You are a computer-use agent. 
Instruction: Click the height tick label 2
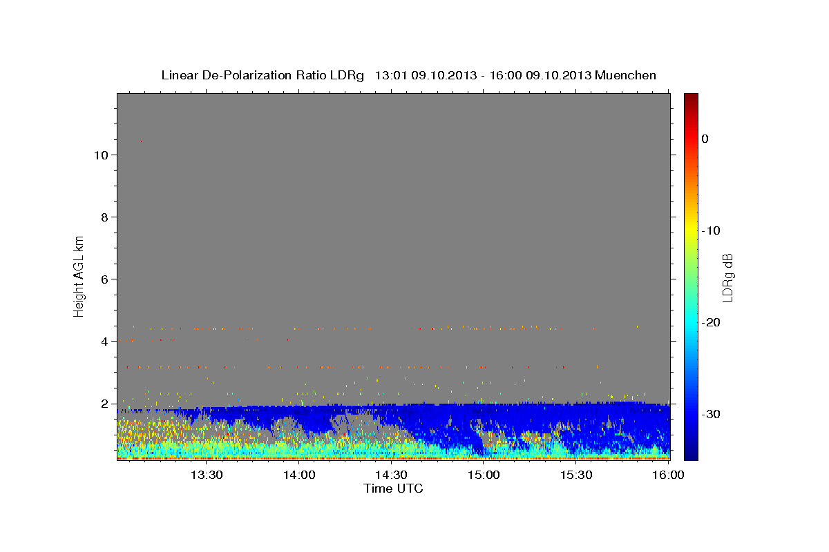tap(103, 403)
